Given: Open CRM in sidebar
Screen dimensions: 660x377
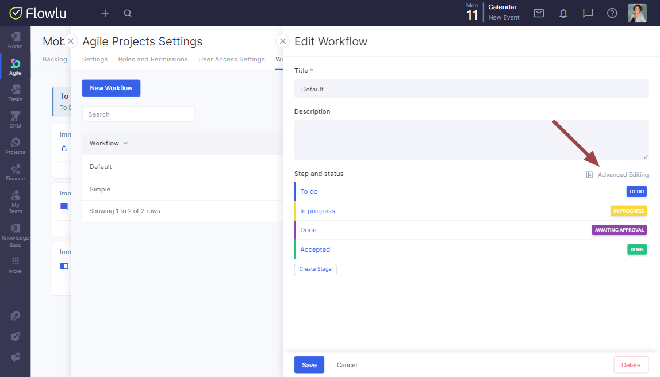Looking at the screenshot, I should point(15,120).
